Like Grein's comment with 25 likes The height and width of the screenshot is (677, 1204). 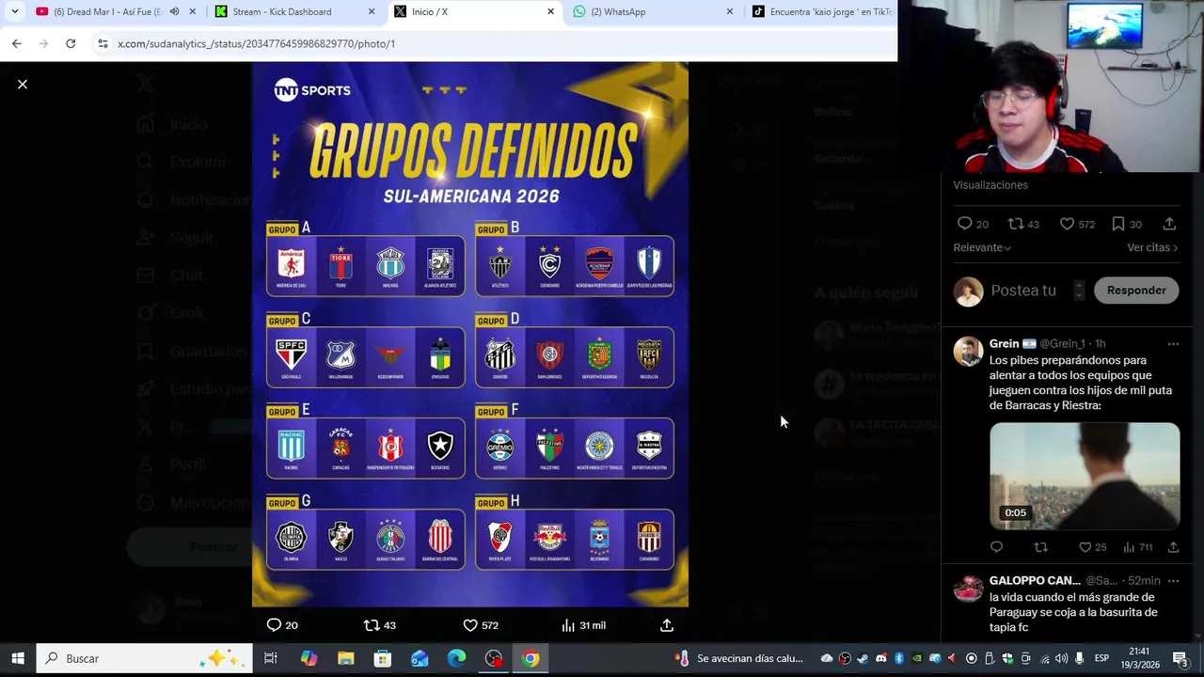[1092, 547]
